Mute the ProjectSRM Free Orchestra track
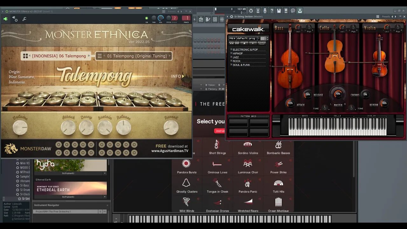This screenshot has width=407, height=229. click(x=105, y=212)
